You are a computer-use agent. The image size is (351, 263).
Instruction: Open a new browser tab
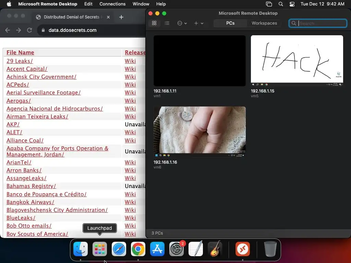tap(121, 17)
